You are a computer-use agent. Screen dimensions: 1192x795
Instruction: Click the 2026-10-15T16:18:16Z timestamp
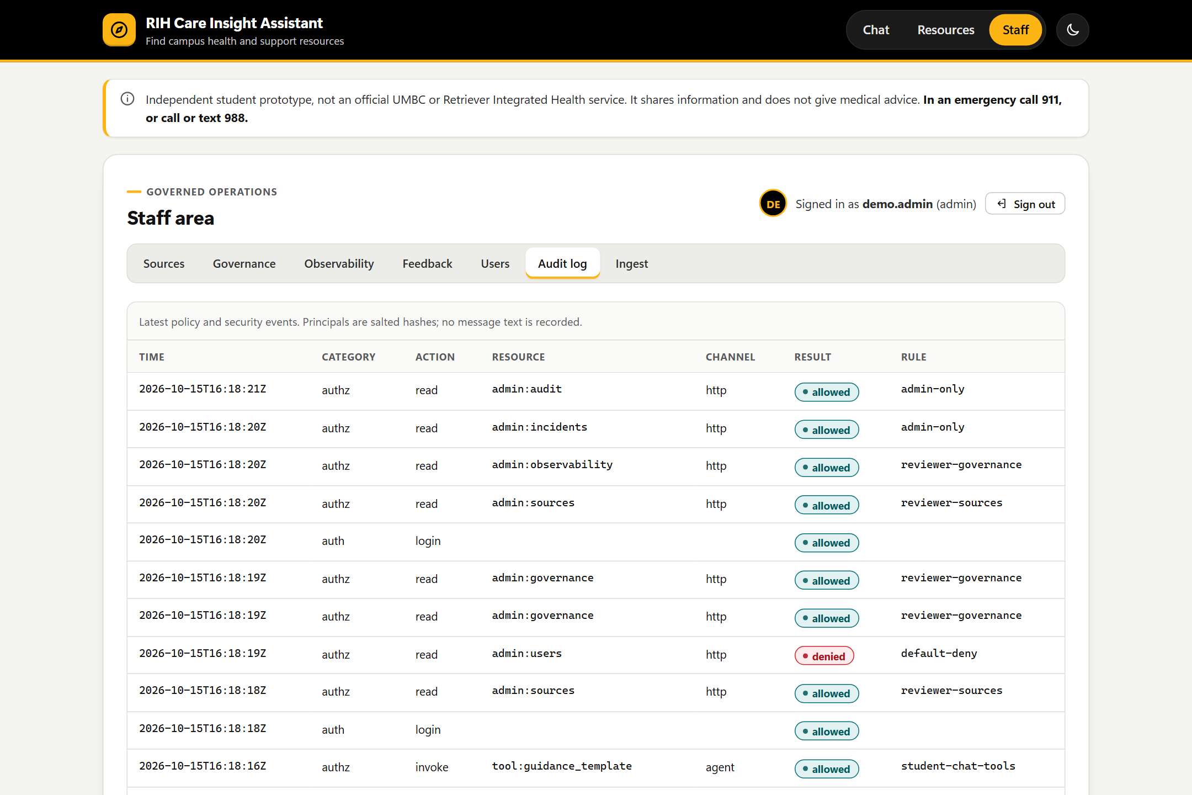coord(203,766)
